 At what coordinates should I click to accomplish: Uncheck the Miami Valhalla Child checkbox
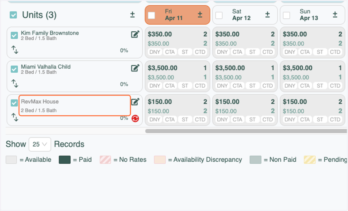point(14,69)
